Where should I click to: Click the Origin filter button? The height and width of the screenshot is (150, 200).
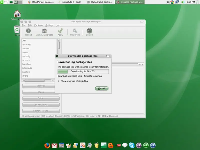coord(41,98)
